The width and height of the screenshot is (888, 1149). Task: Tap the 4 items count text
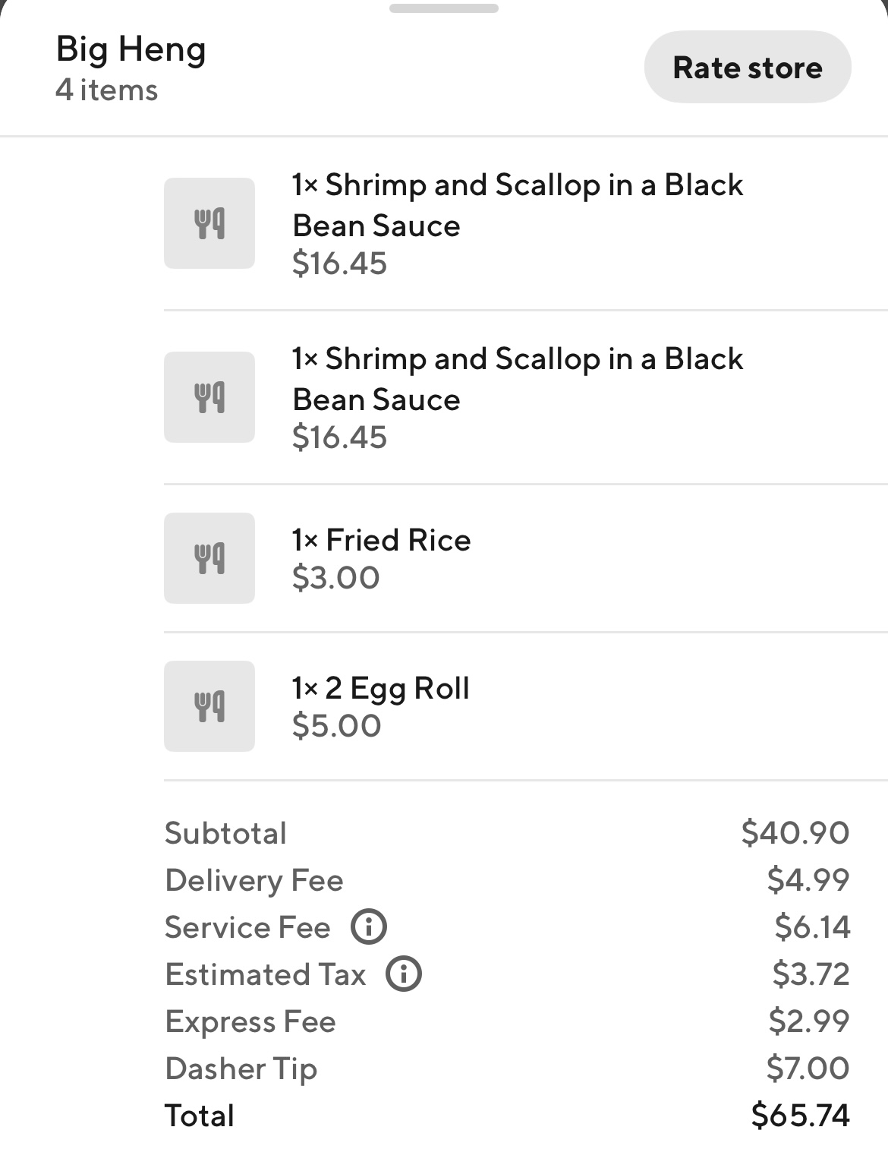107,90
